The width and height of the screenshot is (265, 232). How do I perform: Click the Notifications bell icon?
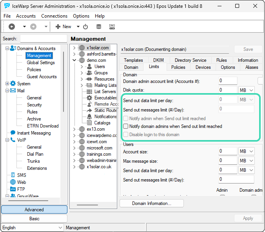pyautogui.click(x=89, y=117)
